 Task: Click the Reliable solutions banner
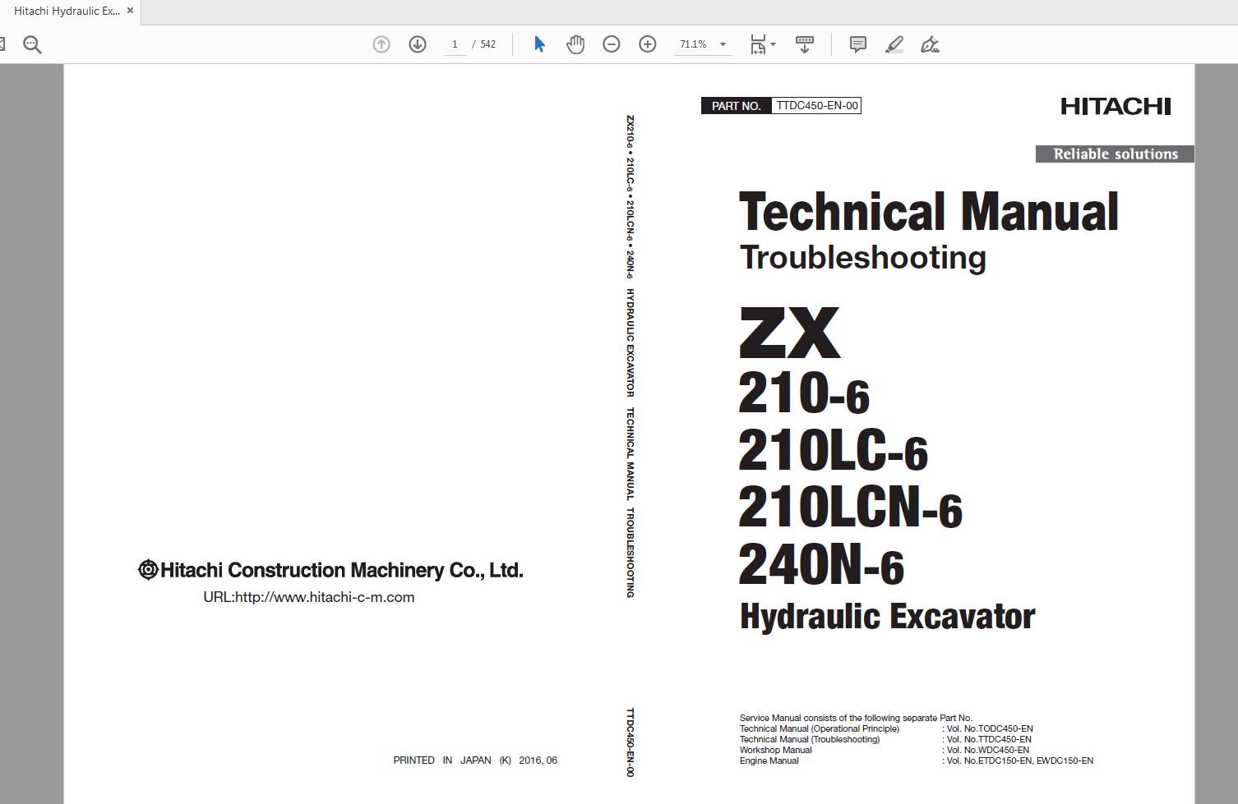click(x=1115, y=154)
